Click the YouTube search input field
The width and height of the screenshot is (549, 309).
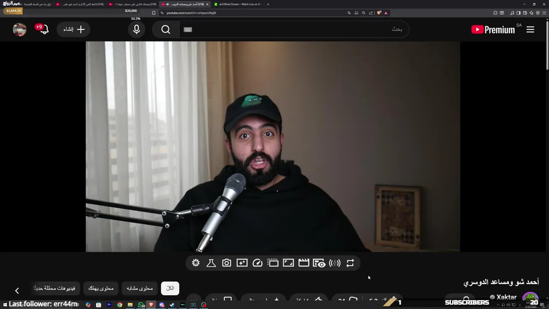pyautogui.click(x=294, y=29)
